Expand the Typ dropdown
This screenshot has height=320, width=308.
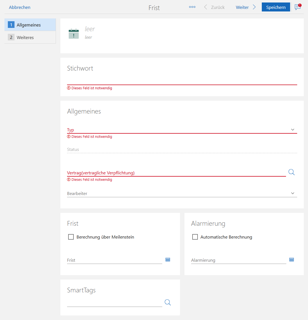click(x=292, y=130)
